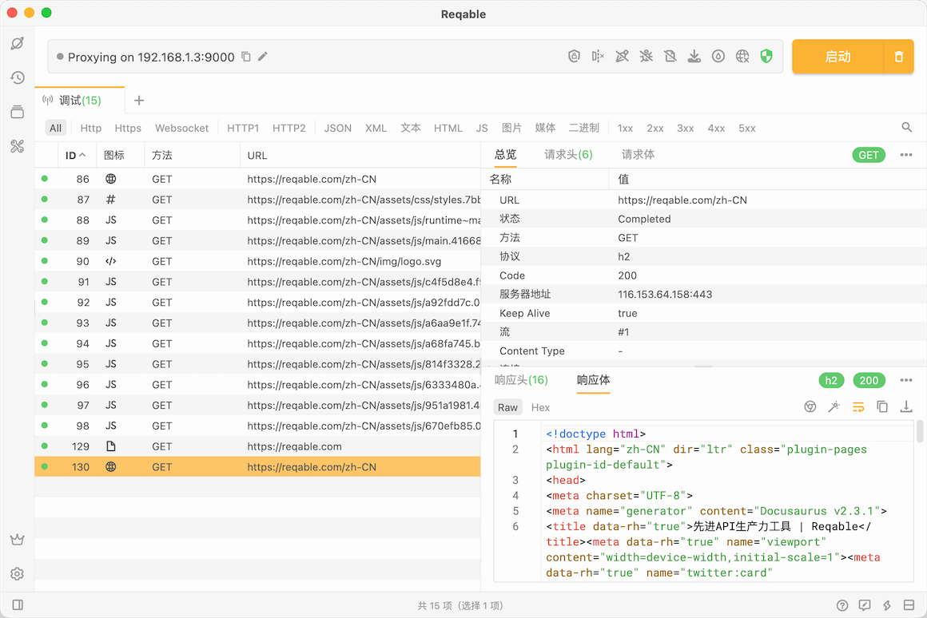
Task: Open the toolbox sidebar icon
Action: pos(18,146)
